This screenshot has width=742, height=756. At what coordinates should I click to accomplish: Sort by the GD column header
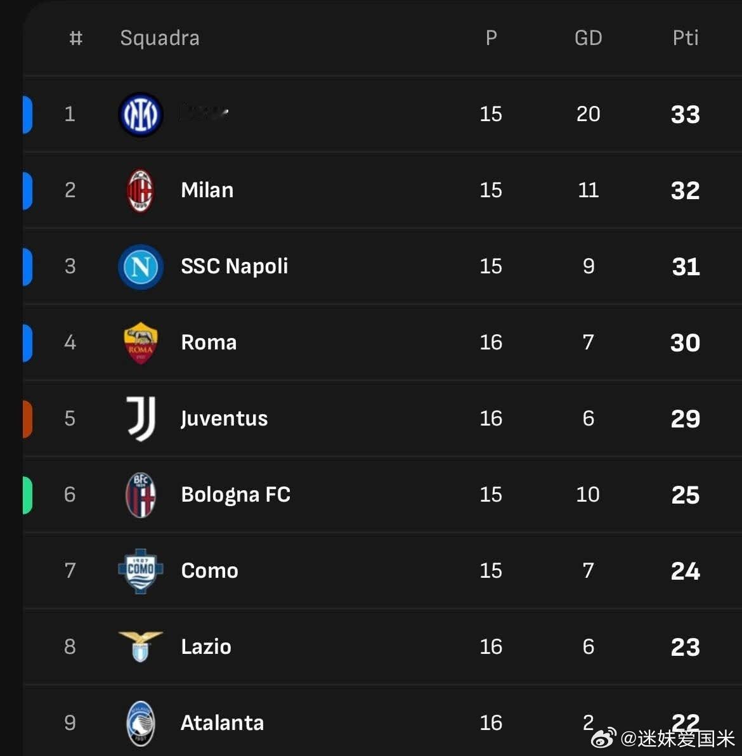click(x=588, y=38)
